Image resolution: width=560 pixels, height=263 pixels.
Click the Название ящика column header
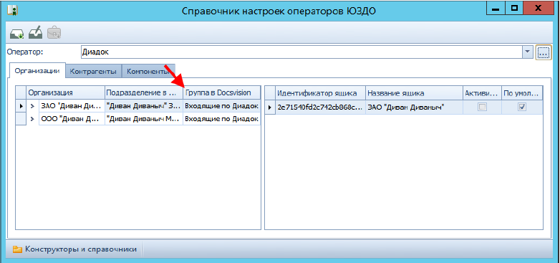(x=414, y=93)
